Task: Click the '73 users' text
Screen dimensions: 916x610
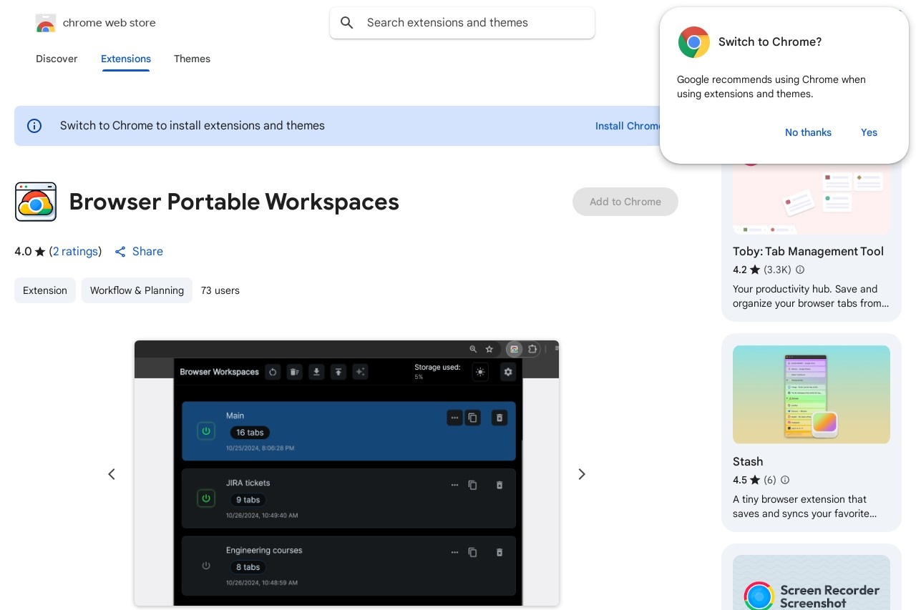Action: pyautogui.click(x=220, y=290)
